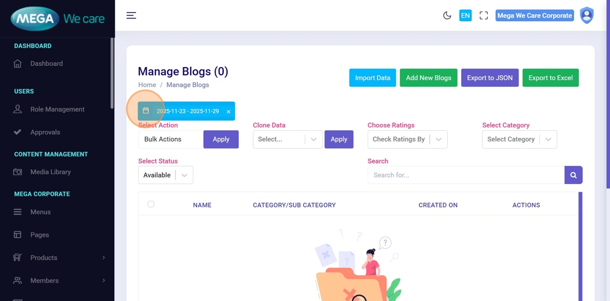The image size is (610, 301).
Task: Open the Select Category dropdown
Action: pyautogui.click(x=519, y=139)
